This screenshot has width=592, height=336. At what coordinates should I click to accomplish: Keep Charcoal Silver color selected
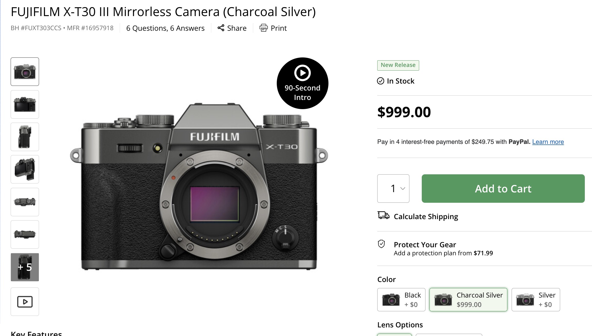tap(468, 300)
